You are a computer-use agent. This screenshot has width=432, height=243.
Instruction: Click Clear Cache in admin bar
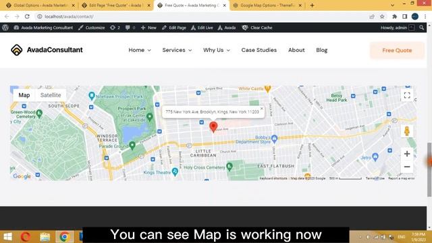tap(257, 28)
